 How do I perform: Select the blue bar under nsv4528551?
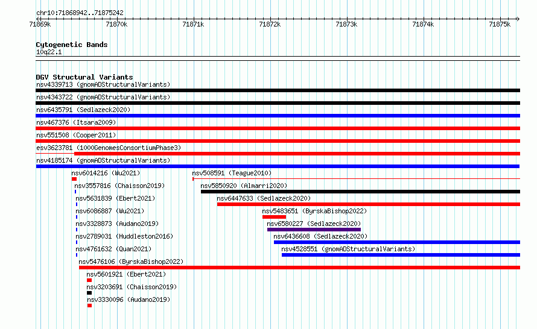click(x=401, y=255)
